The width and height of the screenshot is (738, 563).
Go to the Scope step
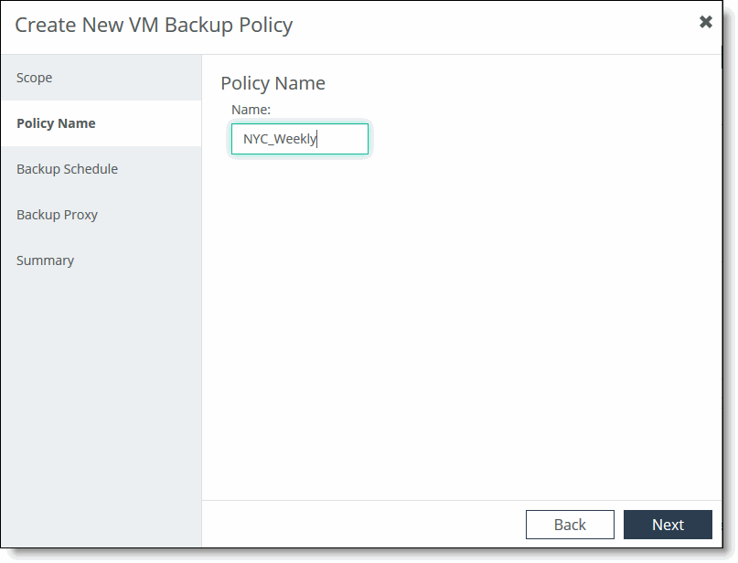(35, 78)
